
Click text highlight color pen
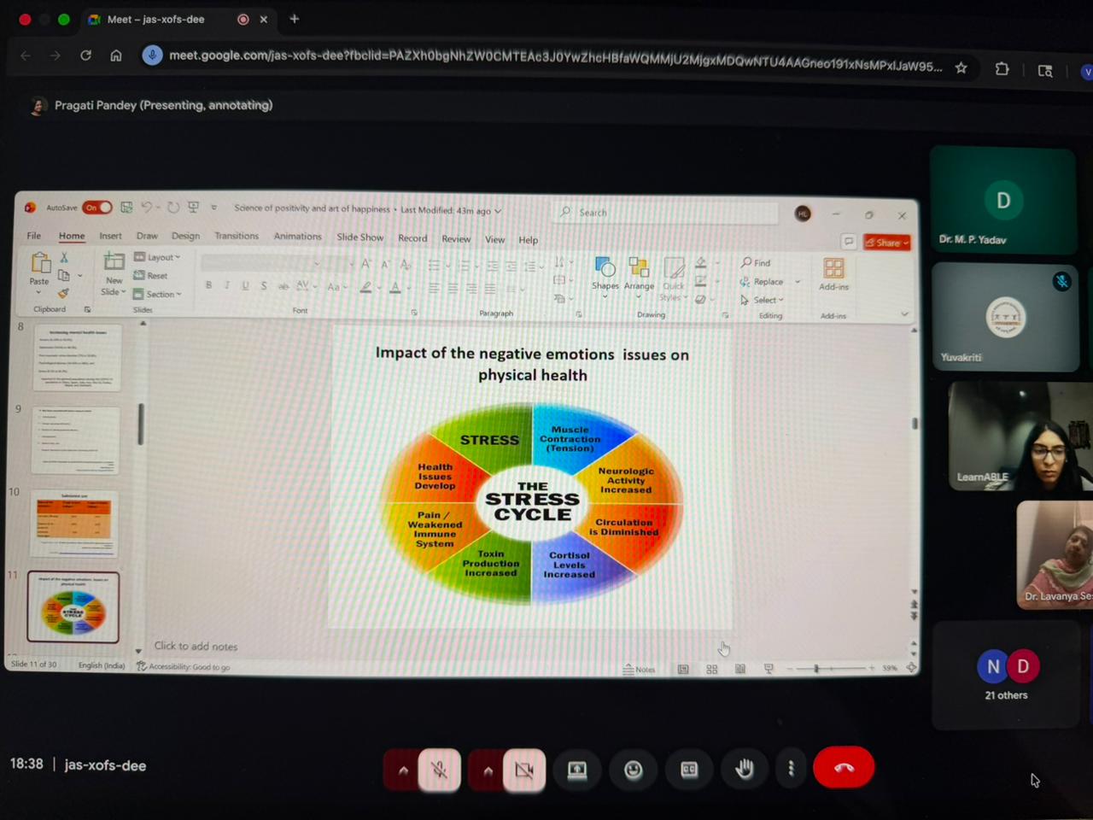coord(365,288)
